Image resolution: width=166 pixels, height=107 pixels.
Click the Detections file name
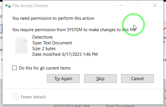(43, 37)
